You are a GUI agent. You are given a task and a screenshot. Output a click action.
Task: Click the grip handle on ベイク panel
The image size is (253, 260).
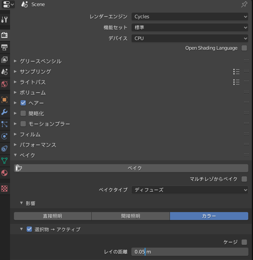pyautogui.click(x=246, y=155)
